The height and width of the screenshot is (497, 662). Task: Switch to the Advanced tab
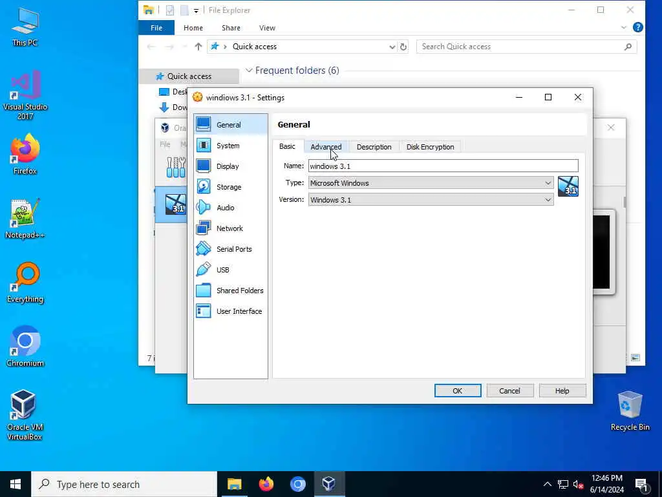[326, 147]
